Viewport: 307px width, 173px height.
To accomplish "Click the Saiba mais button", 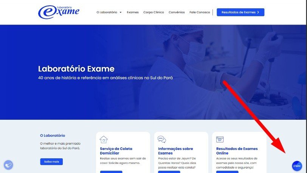I will click(x=51, y=162).
